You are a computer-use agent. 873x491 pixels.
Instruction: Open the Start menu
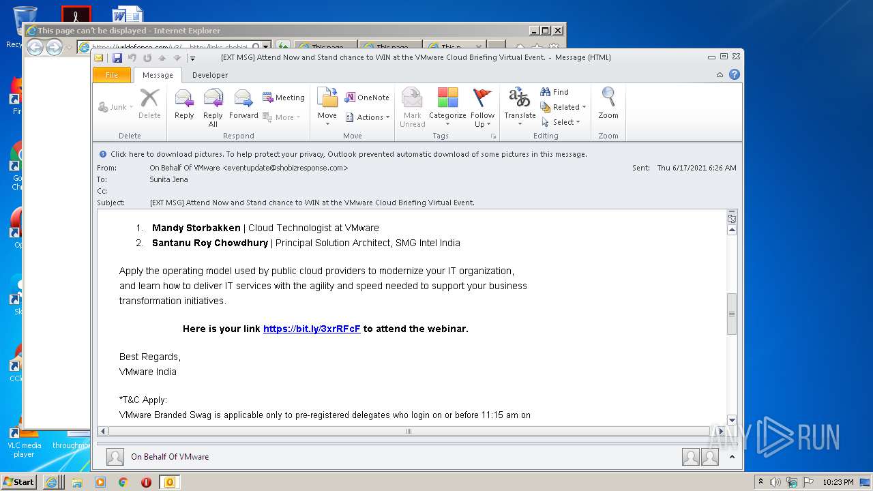click(18, 481)
